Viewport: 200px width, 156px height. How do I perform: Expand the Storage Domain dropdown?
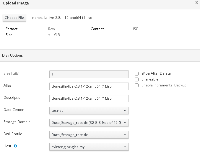point(89,123)
